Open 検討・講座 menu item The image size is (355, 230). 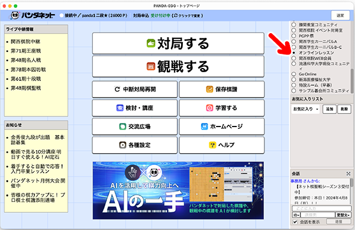[135, 108]
